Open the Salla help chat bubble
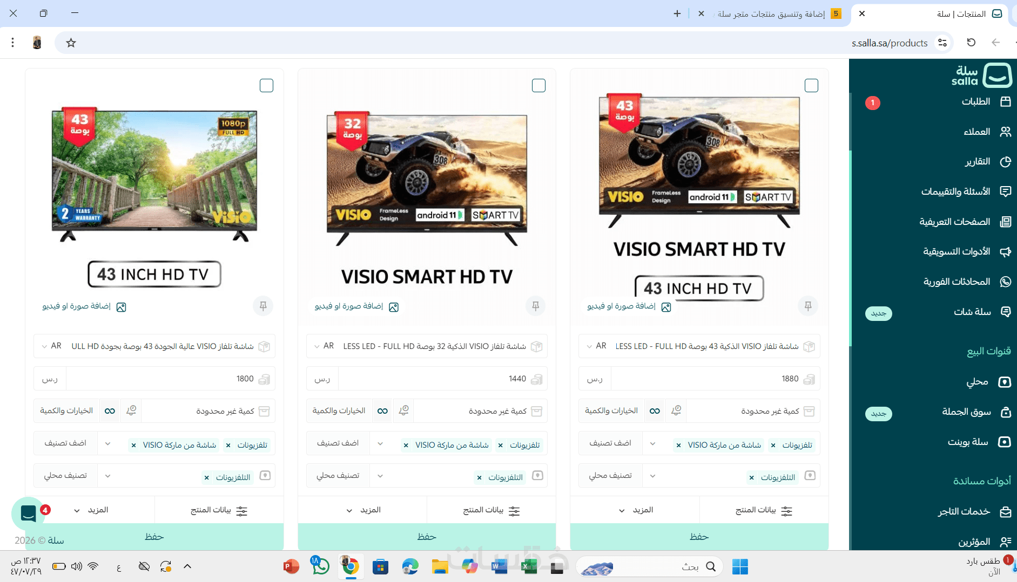 click(x=28, y=513)
